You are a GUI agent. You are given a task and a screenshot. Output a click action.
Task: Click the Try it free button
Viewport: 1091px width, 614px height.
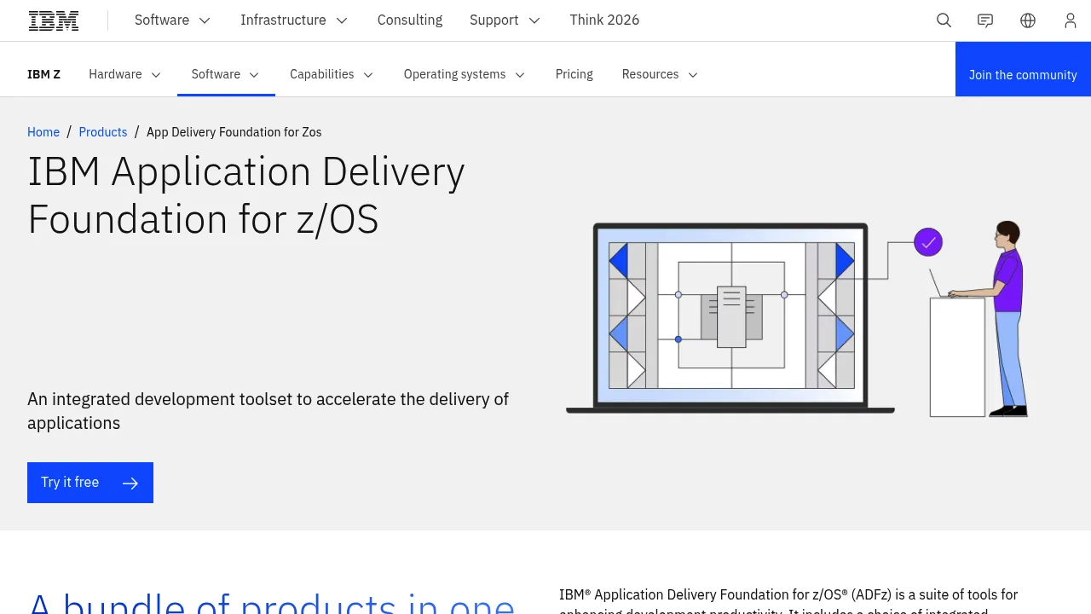click(x=90, y=483)
